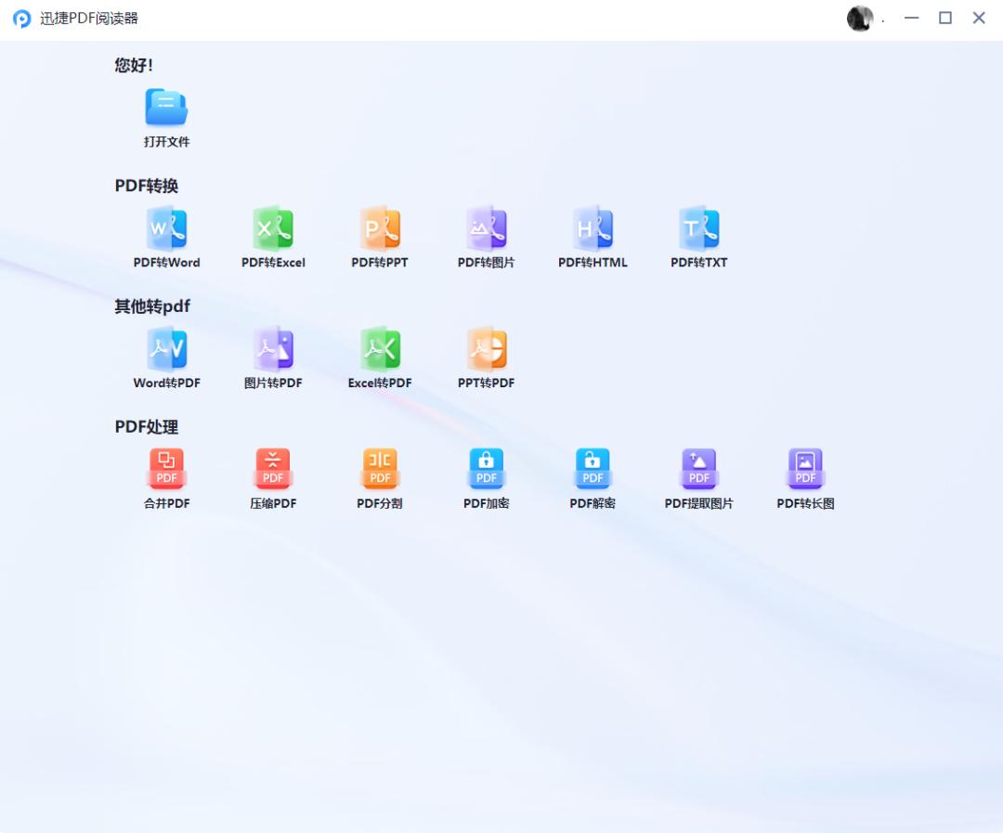
Task: Launch the PDF解密 decryption tool
Action: coord(592,476)
